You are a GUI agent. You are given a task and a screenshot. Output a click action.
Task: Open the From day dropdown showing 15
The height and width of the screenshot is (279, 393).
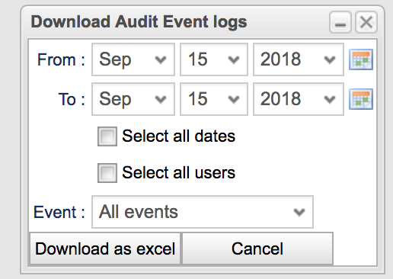(x=214, y=59)
